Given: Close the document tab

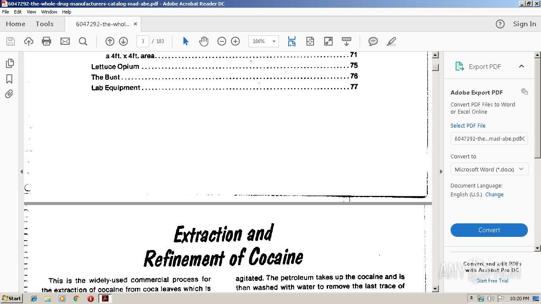Looking at the screenshot, I should point(135,24).
